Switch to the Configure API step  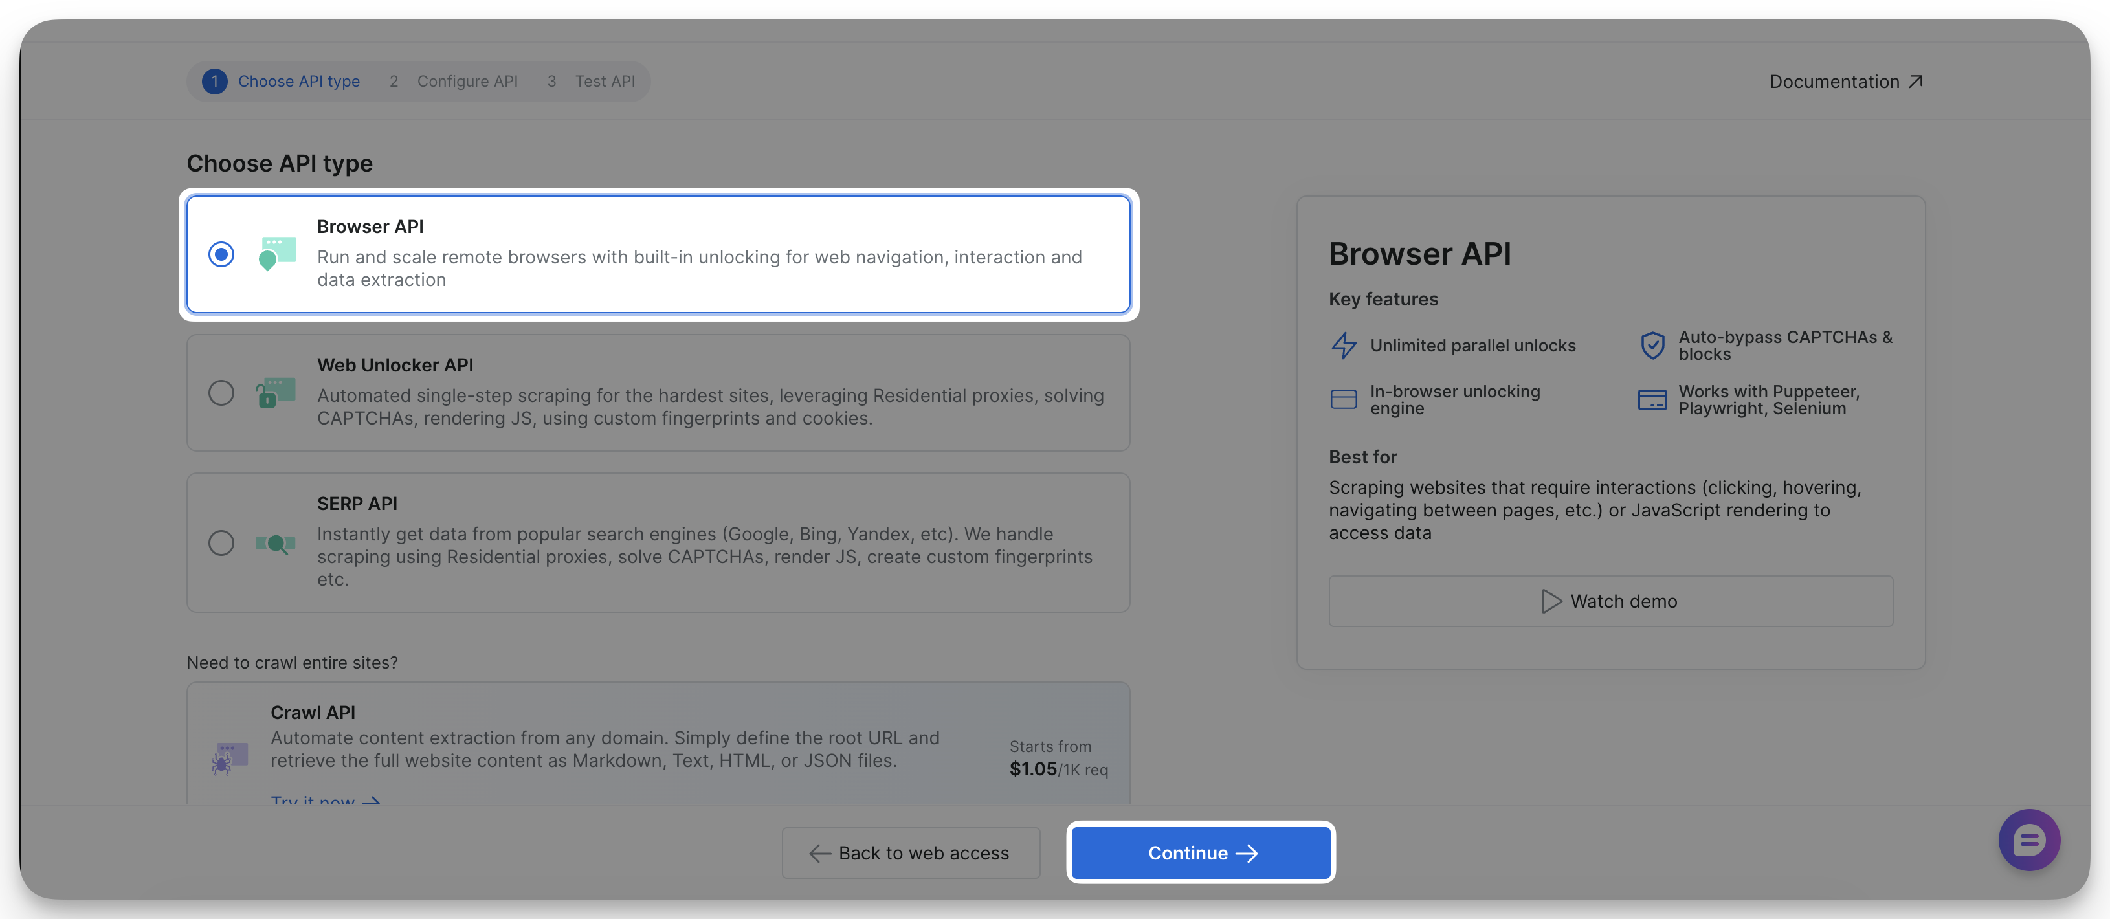pos(467,81)
